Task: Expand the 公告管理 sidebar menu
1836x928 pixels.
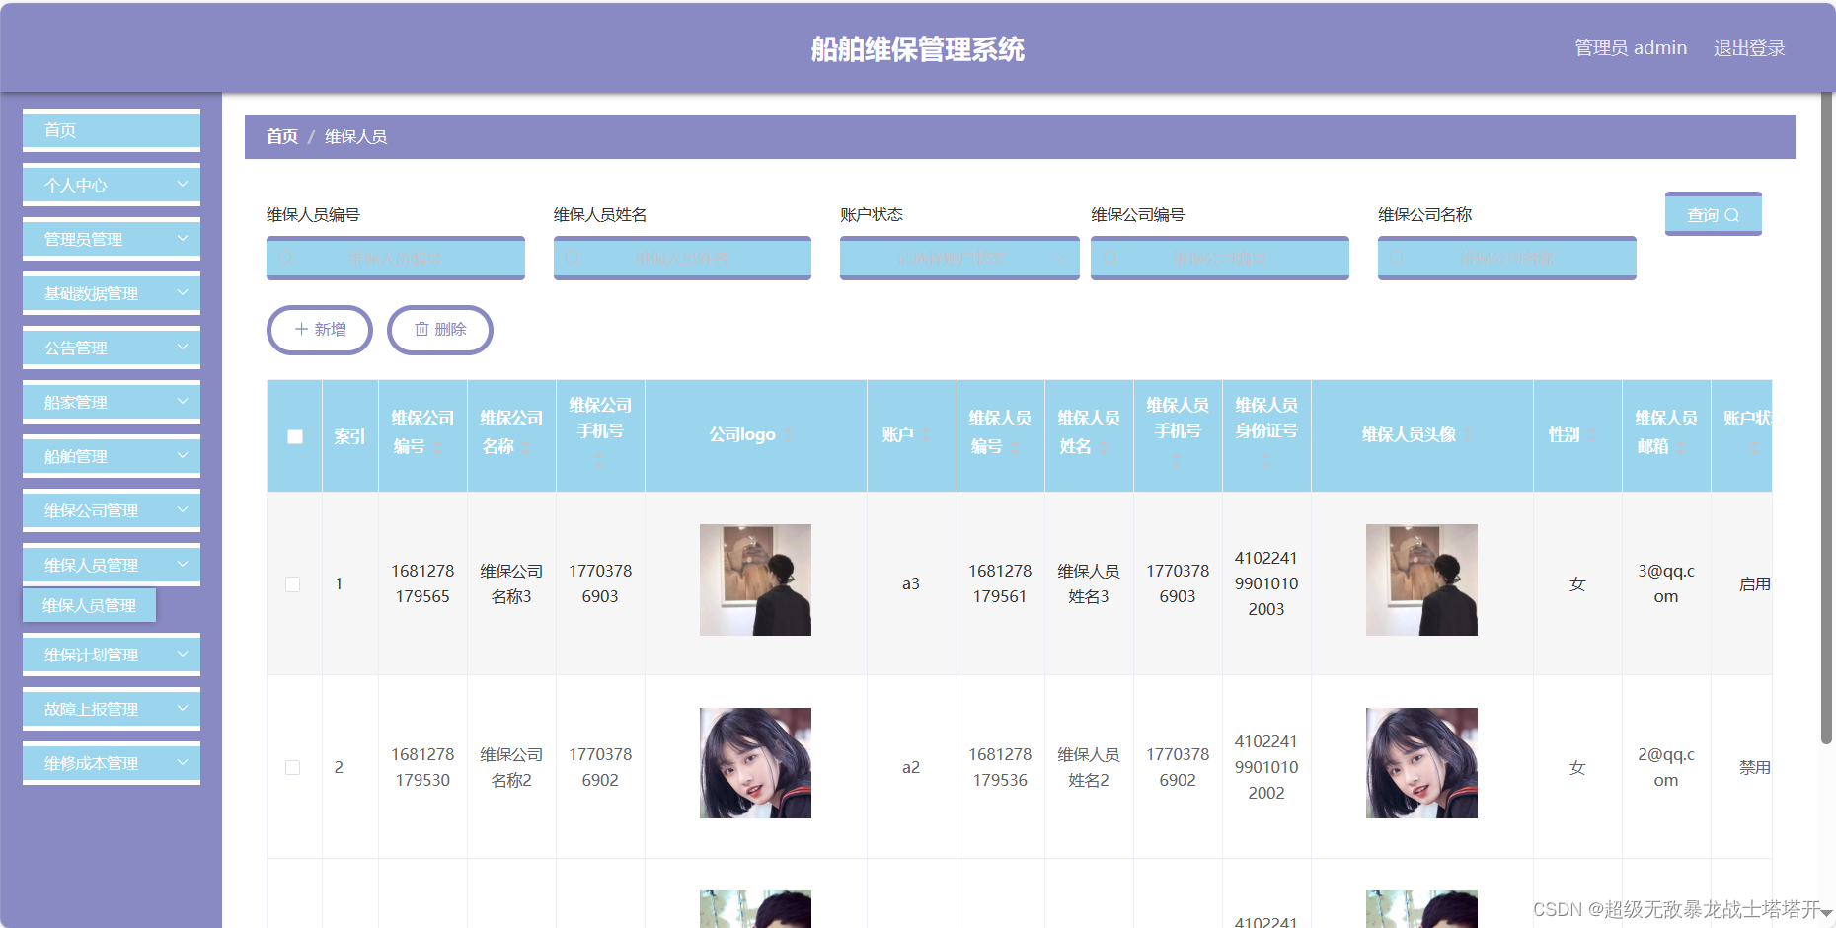Action: [x=112, y=348]
